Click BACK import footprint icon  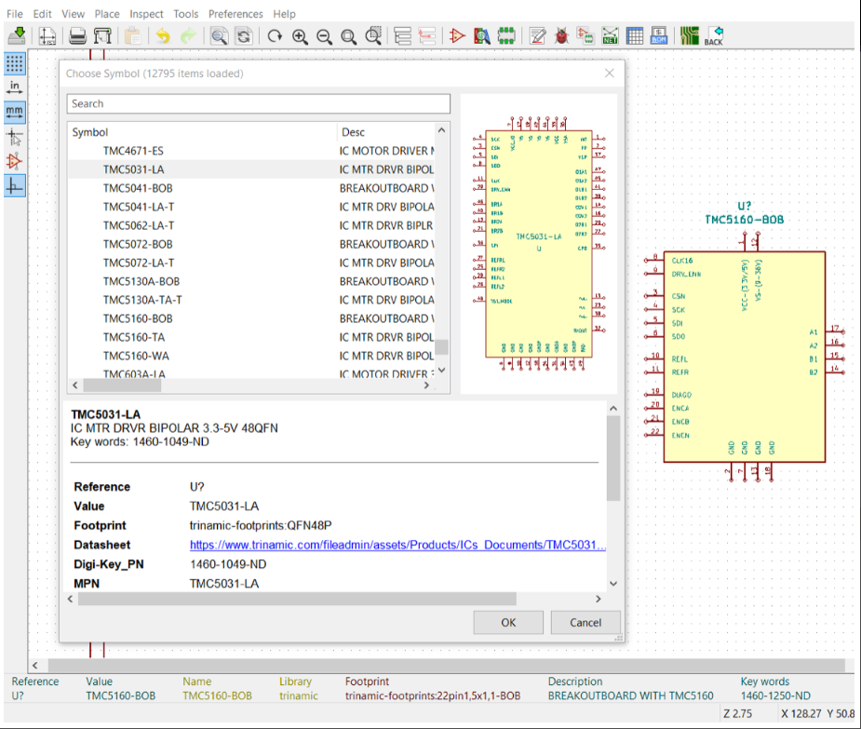714,36
